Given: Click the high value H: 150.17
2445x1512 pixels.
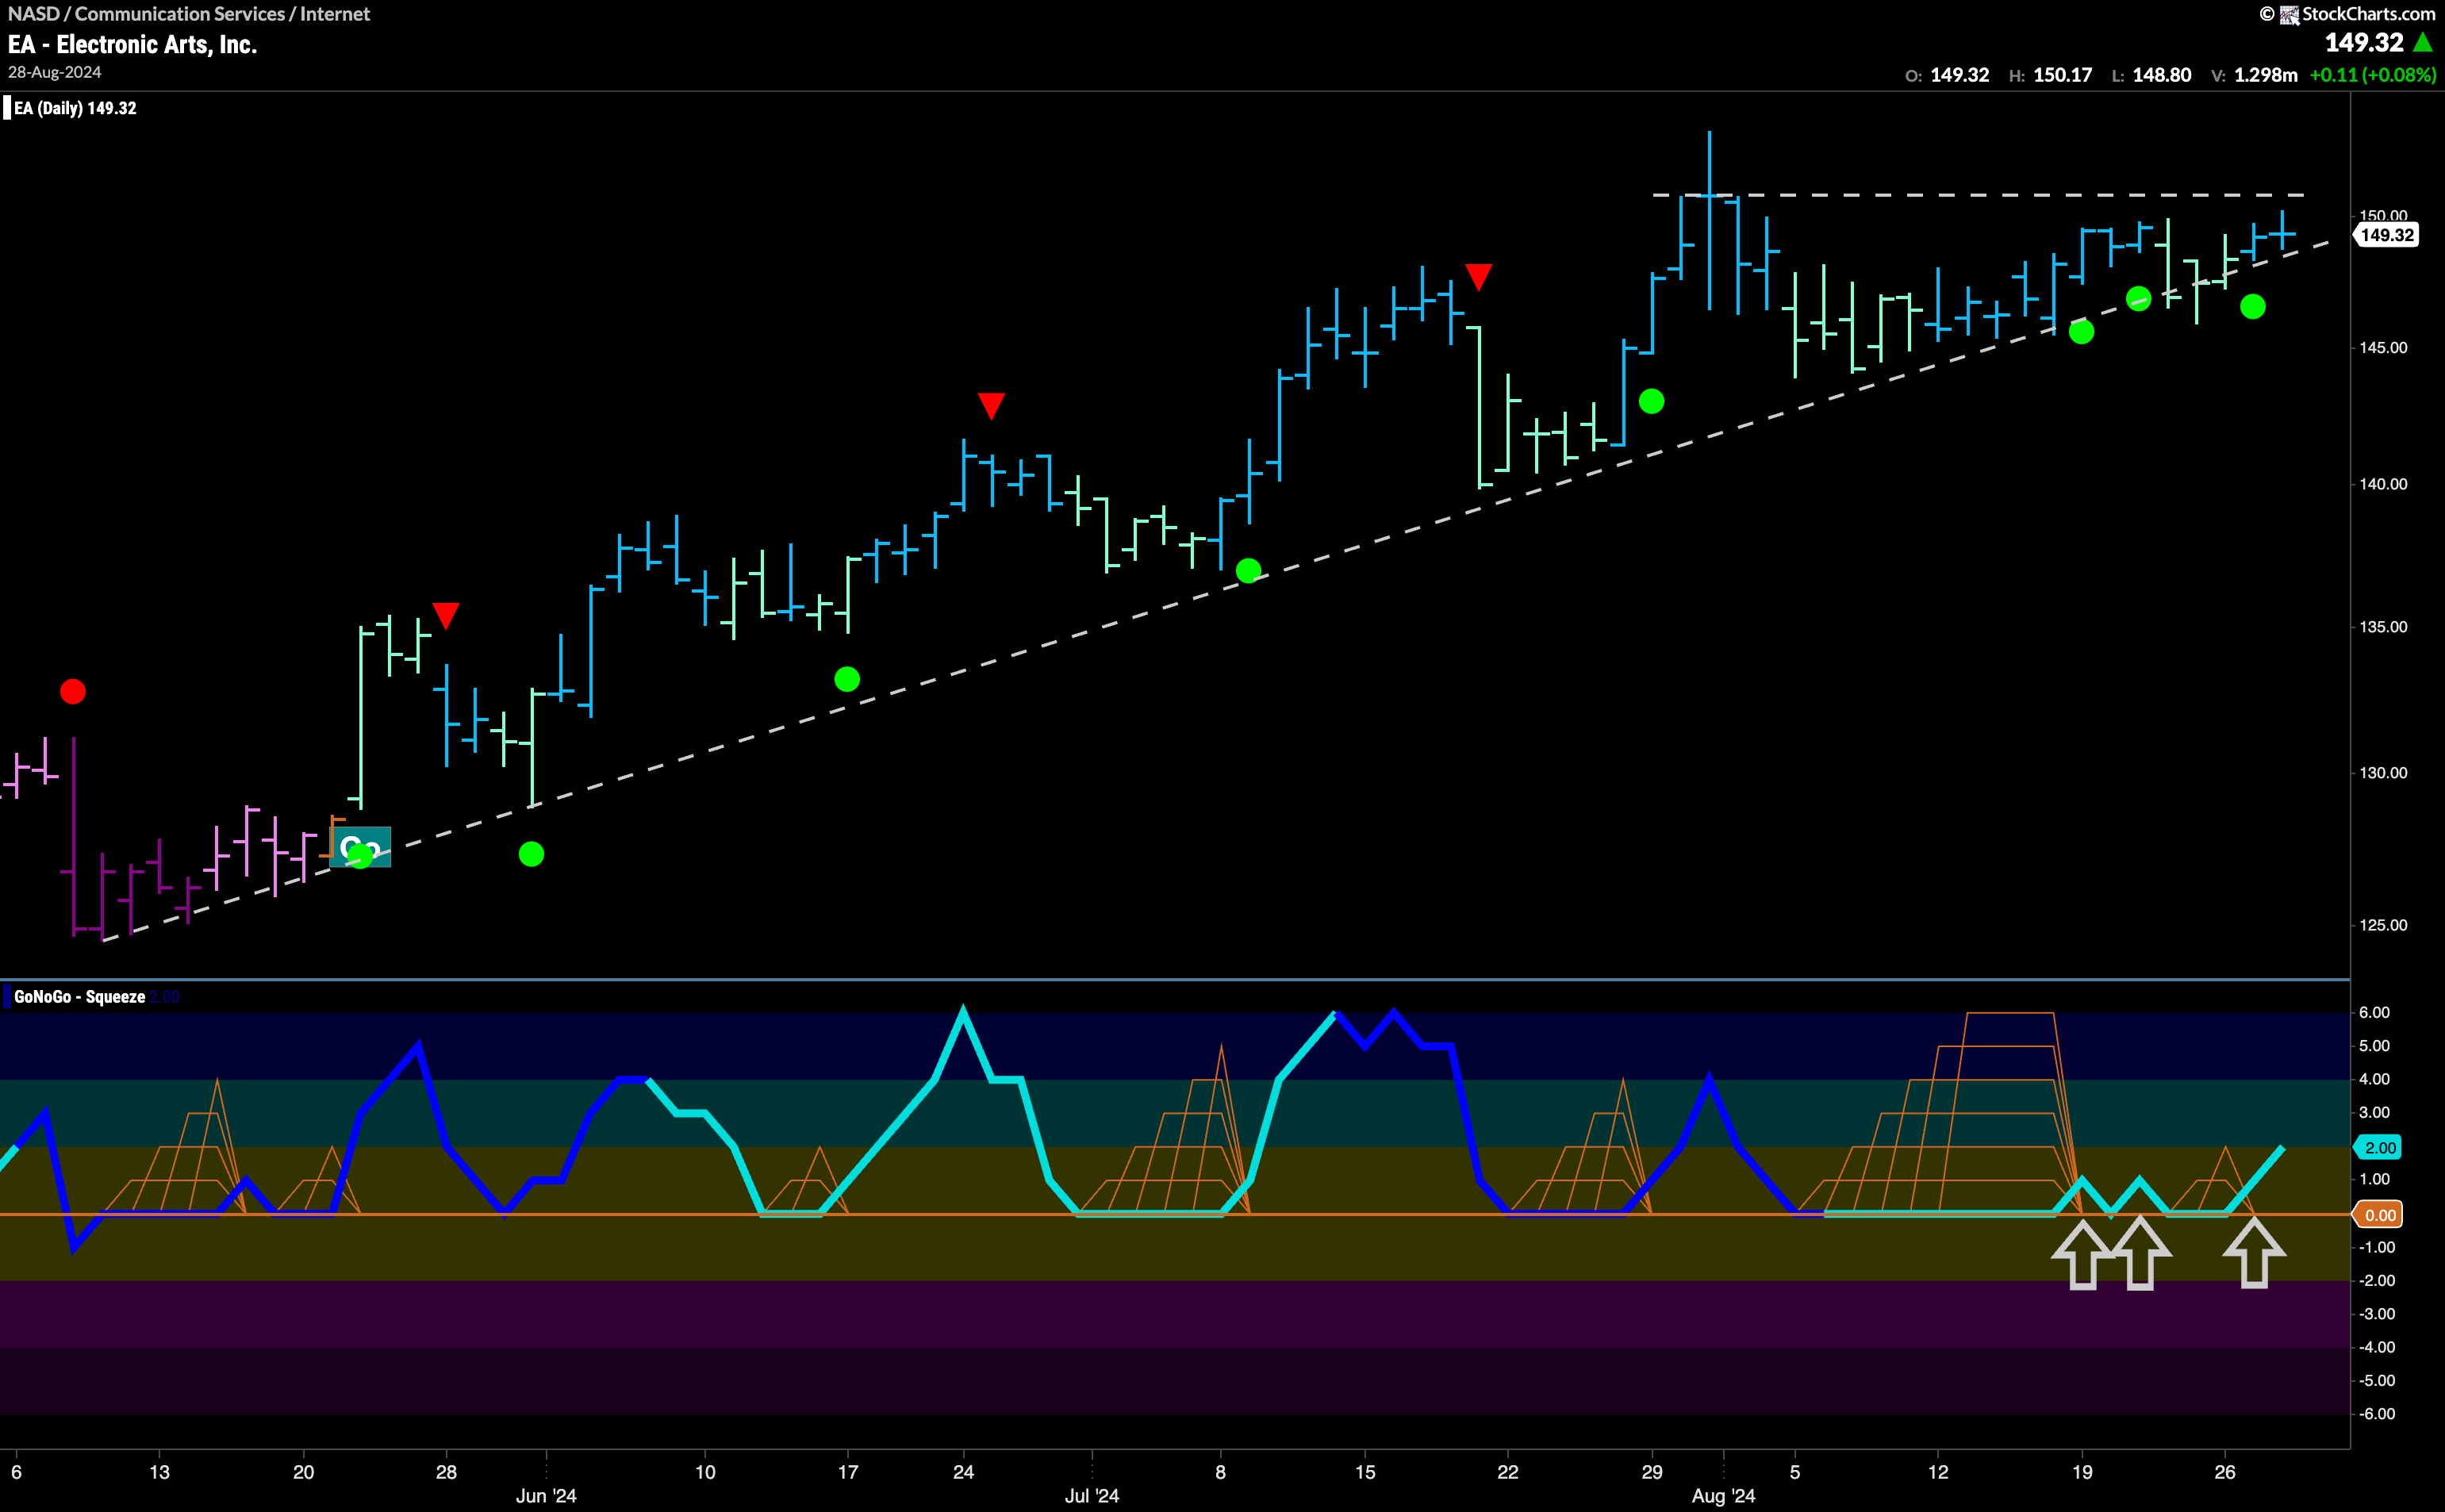Looking at the screenshot, I should pos(2050,75).
